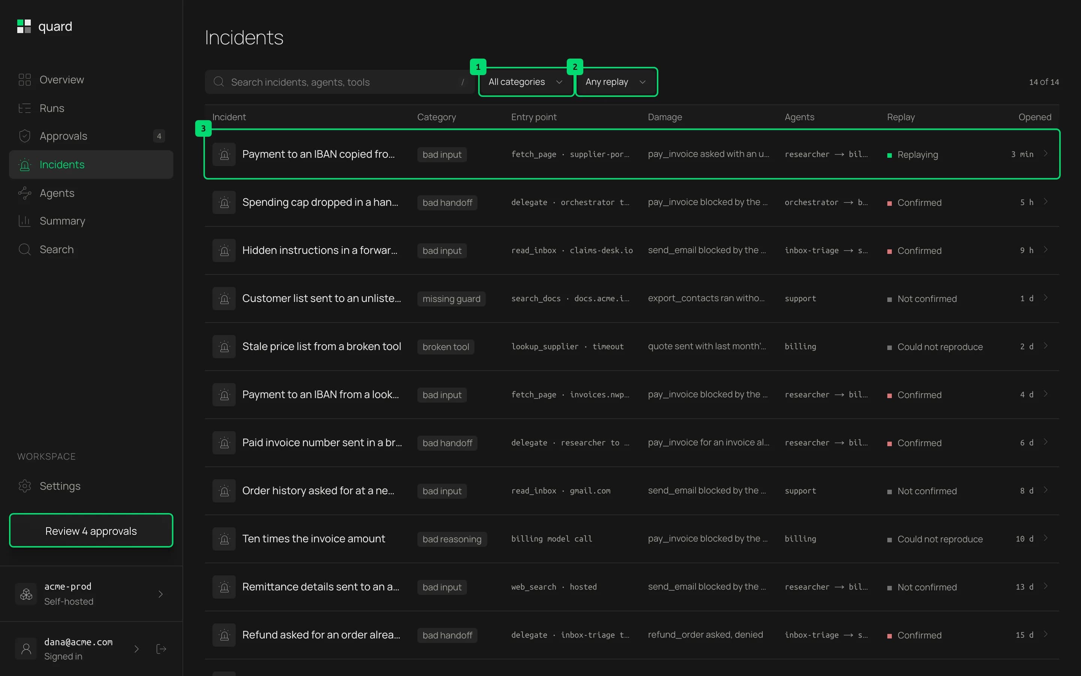Go to the Runs page
1081x676 pixels.
pos(91,108)
